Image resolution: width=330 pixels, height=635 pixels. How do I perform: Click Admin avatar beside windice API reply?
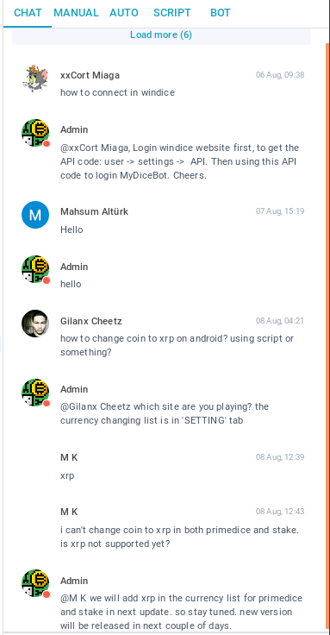pos(35,133)
